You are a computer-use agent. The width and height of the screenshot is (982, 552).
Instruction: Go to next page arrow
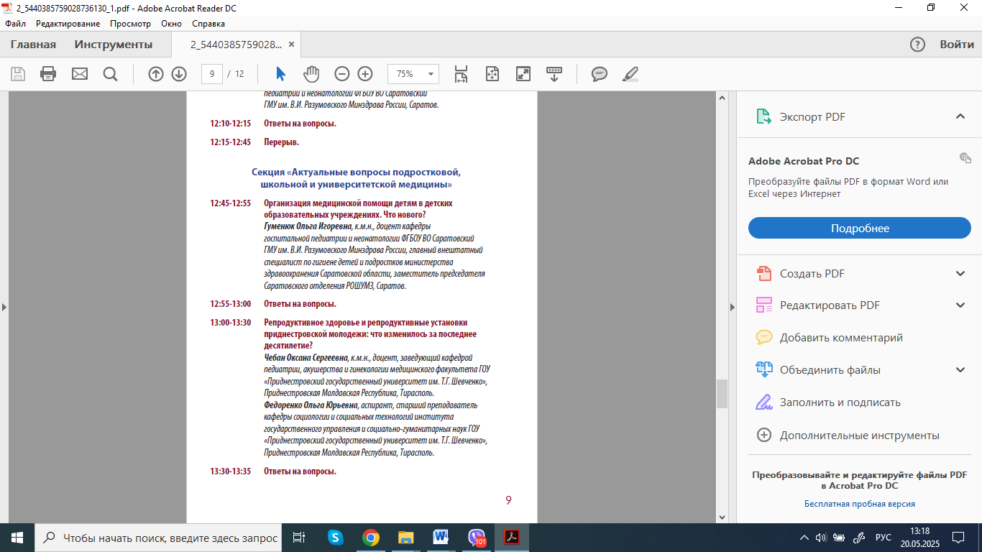179,74
